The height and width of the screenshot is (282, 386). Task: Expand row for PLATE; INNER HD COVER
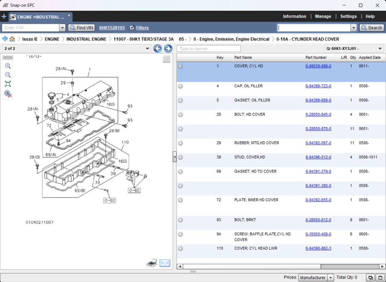[181, 200]
